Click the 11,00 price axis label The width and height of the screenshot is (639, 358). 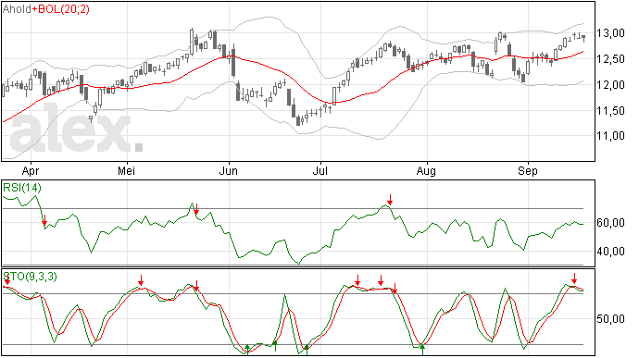[x=610, y=136]
